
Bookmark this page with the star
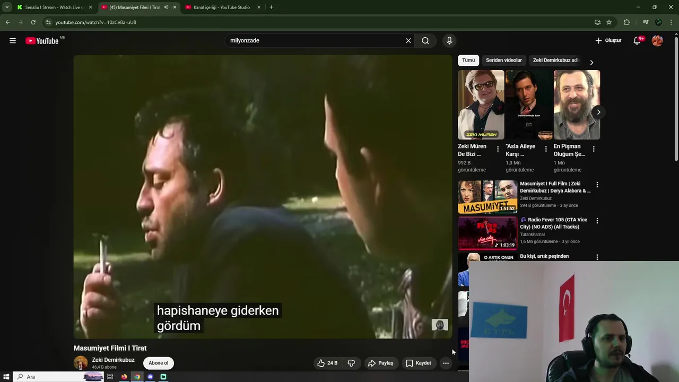(x=609, y=22)
